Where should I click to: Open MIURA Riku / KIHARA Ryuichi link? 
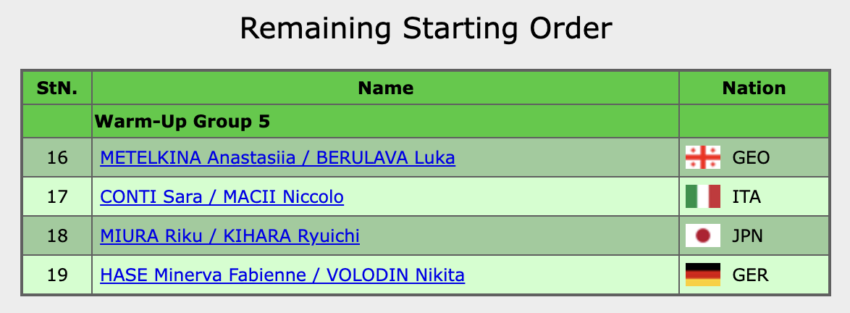click(x=230, y=235)
